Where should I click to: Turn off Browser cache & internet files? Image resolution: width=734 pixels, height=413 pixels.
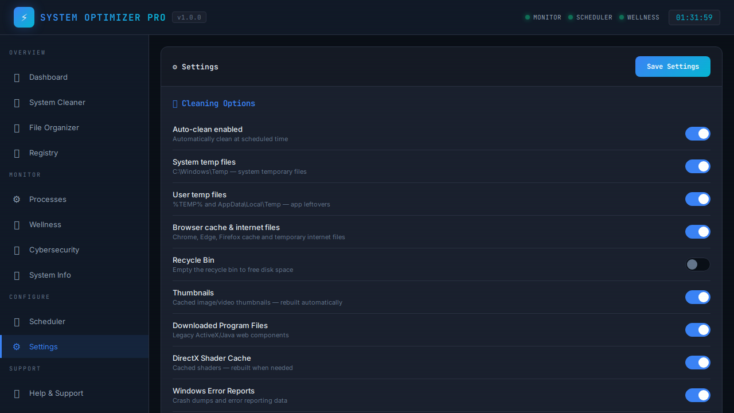(x=697, y=232)
